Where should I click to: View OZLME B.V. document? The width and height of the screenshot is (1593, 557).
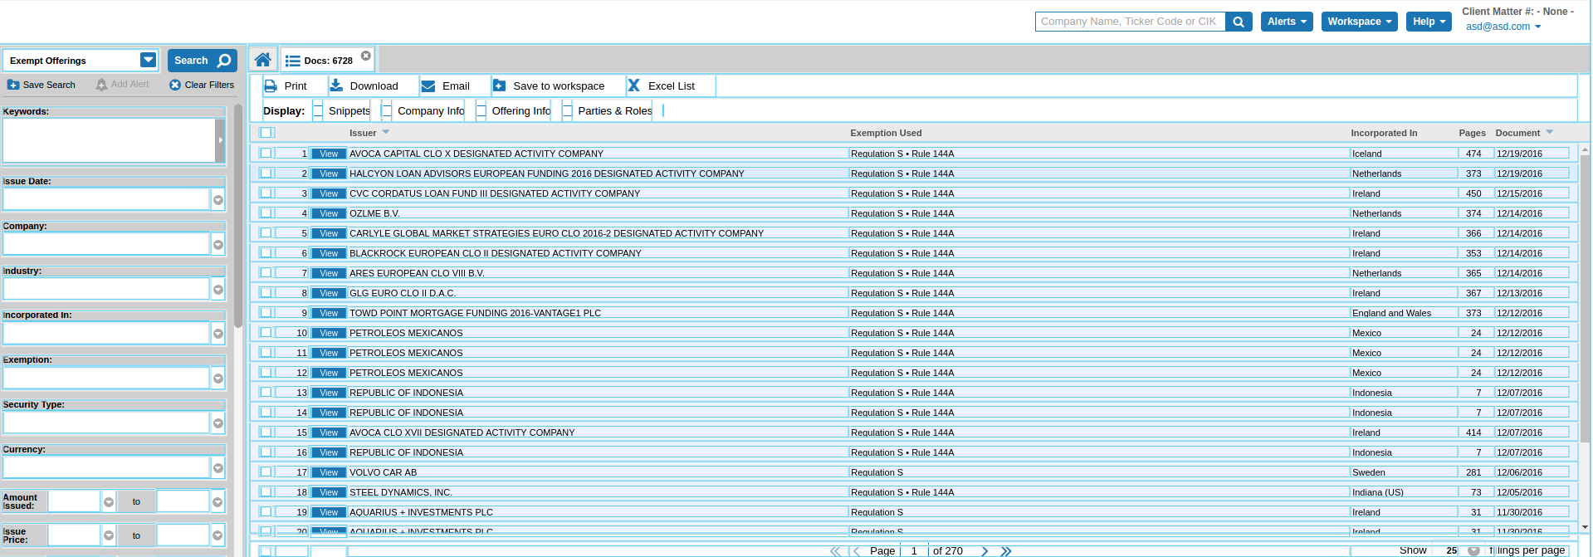pyautogui.click(x=329, y=213)
